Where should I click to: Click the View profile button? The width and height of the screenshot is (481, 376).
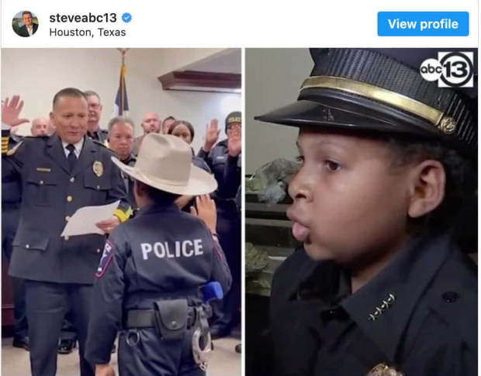423,24
